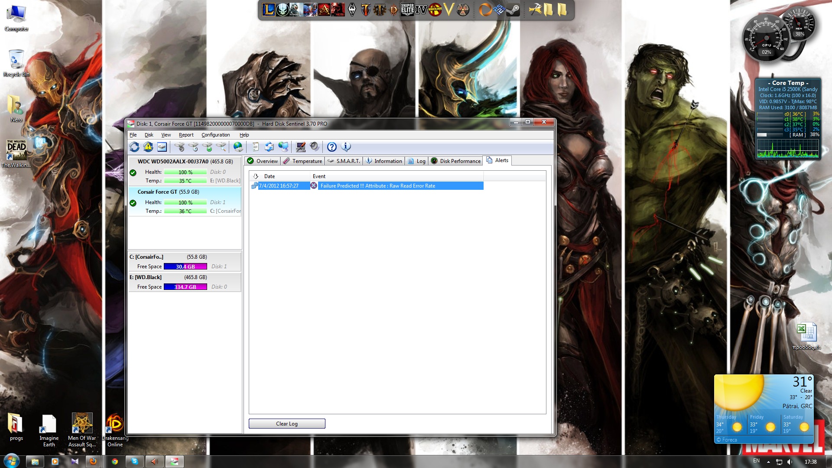Open the Windows Start menu

click(x=11, y=461)
